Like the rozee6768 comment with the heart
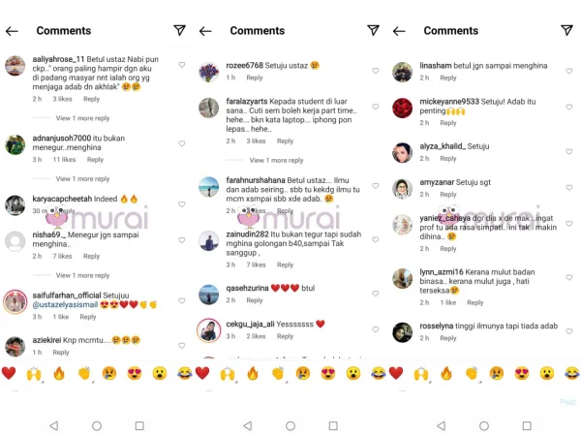Viewport: 581px width, 436px height. tap(376, 71)
